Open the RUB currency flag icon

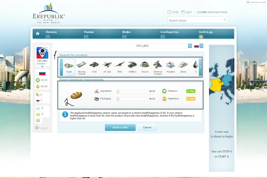pos(38,101)
